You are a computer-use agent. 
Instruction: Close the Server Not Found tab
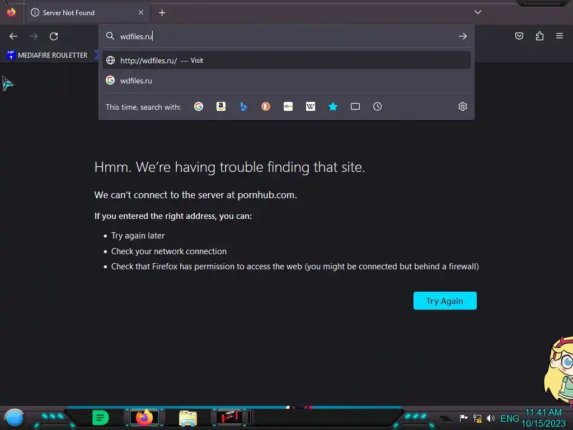tap(141, 12)
